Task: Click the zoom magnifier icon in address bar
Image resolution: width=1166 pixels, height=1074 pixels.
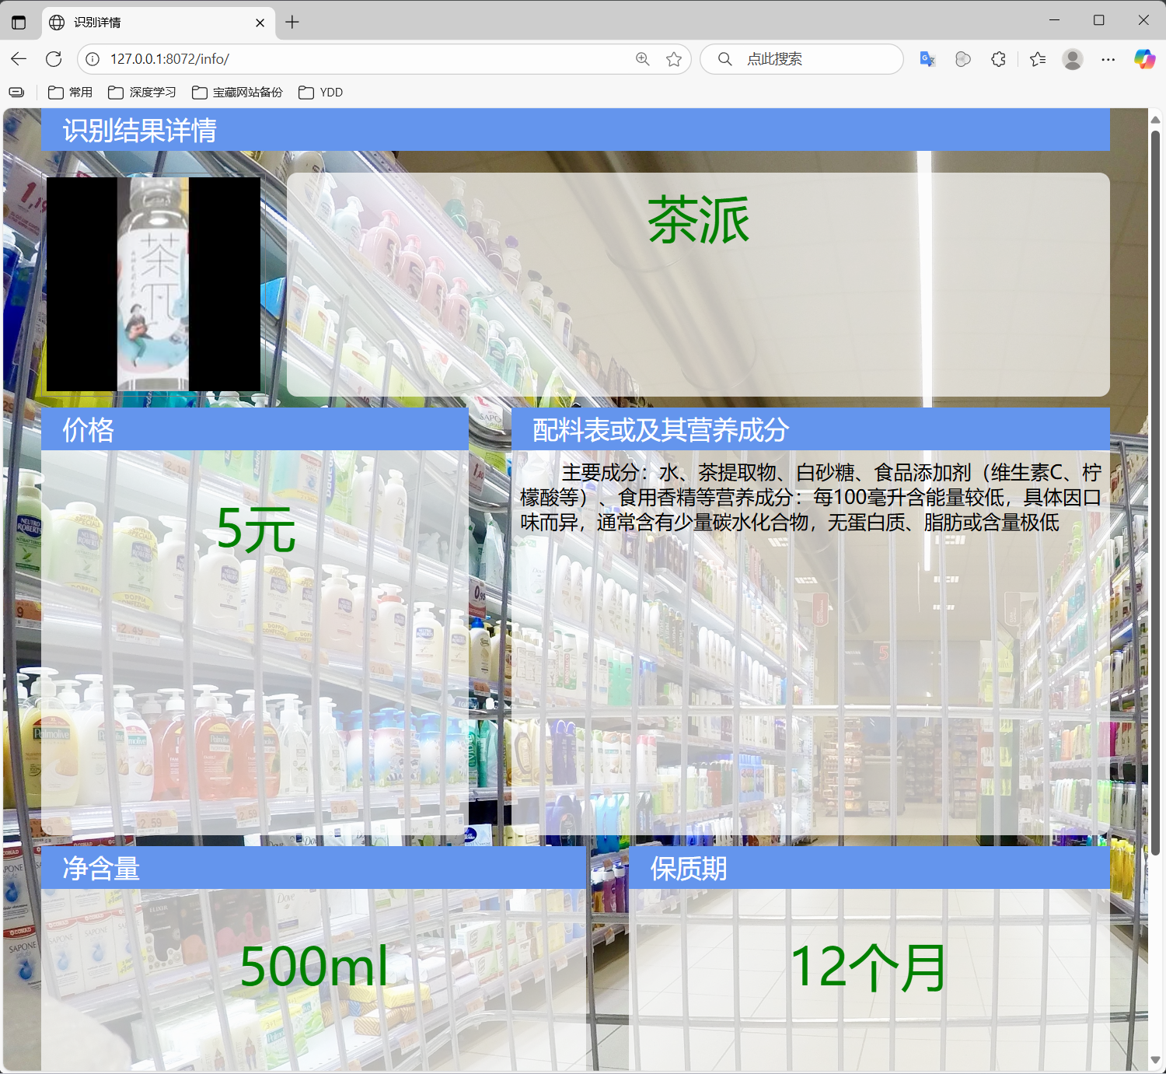Action: tap(643, 59)
